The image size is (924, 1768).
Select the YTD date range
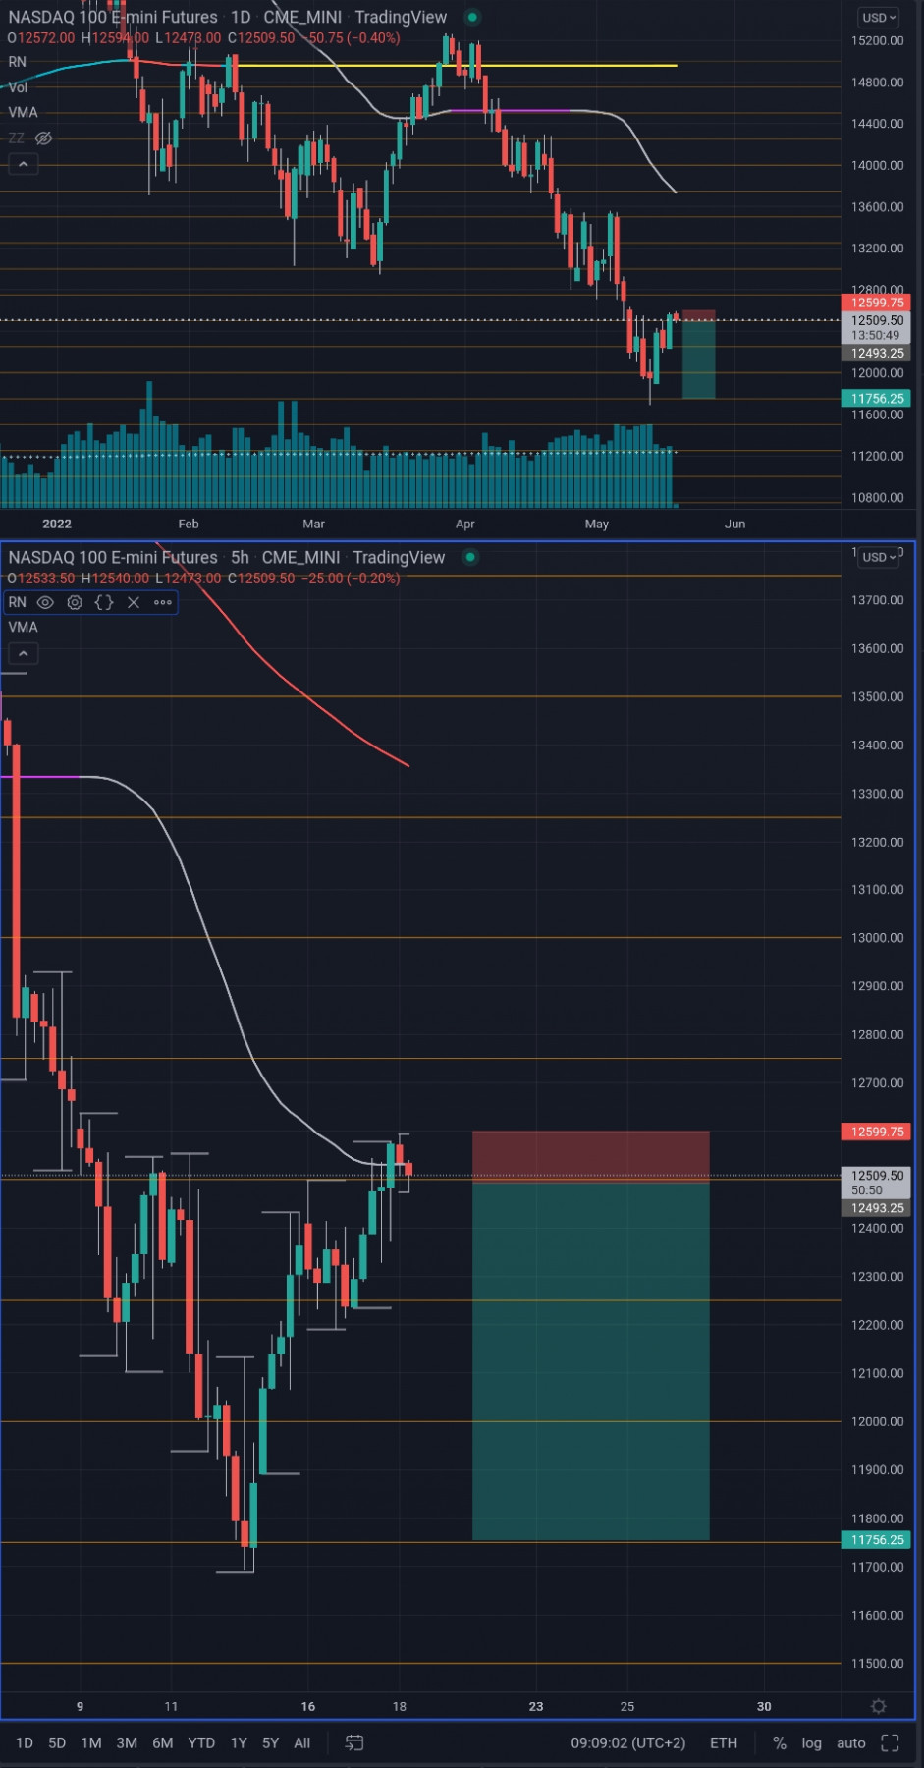coord(201,1742)
